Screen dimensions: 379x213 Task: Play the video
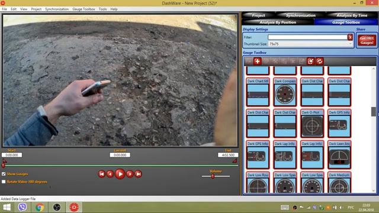(x=120, y=174)
